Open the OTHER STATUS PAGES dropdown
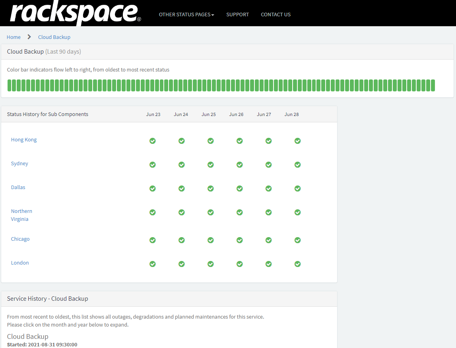The width and height of the screenshot is (456, 348). click(186, 14)
